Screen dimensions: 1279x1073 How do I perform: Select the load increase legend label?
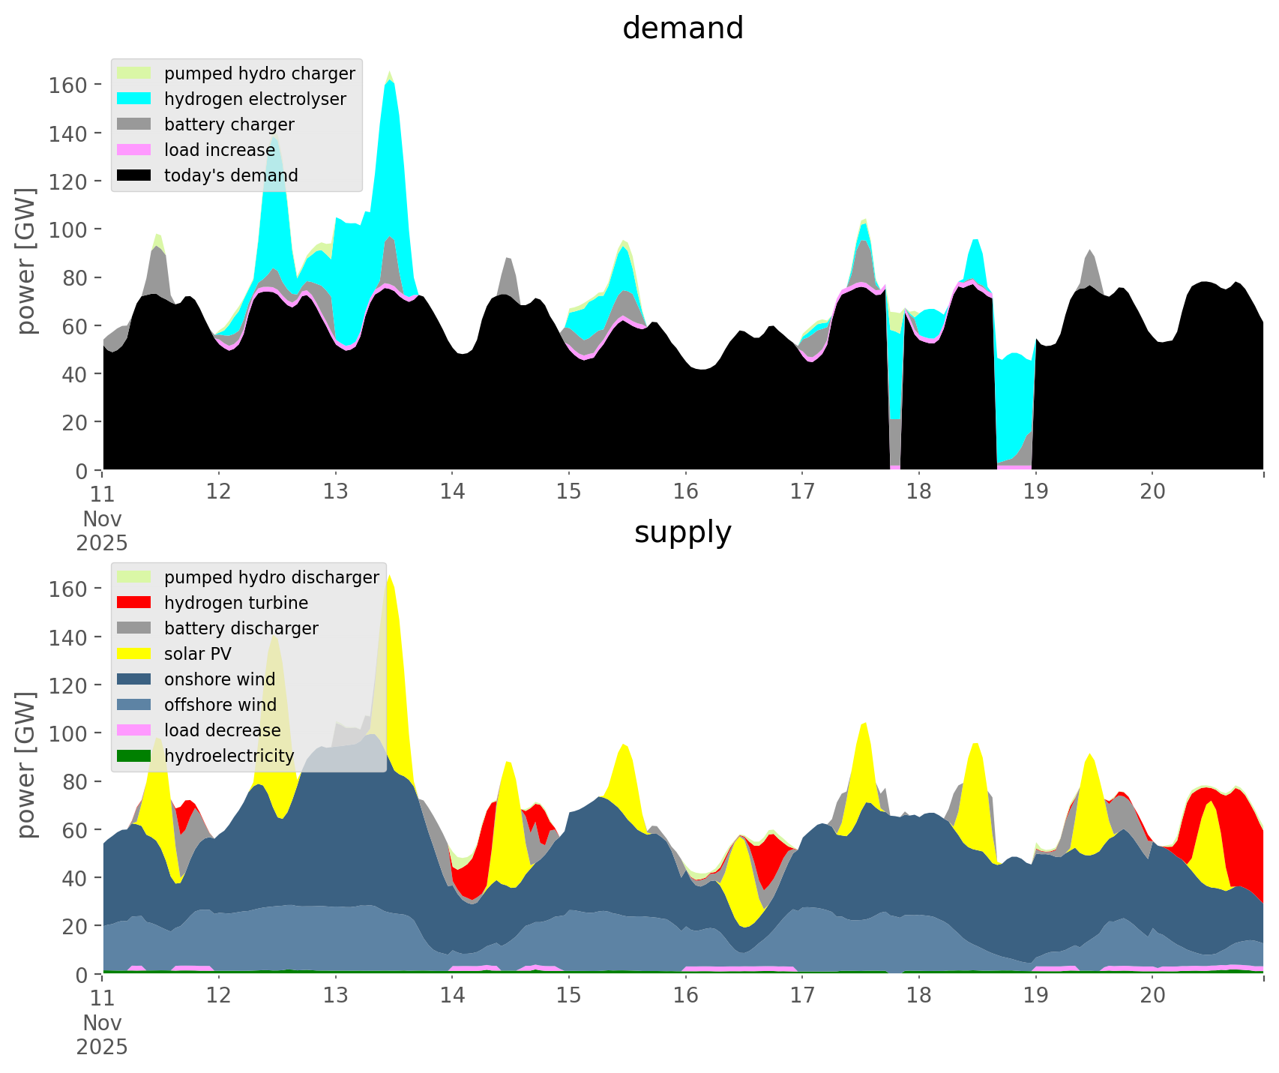[x=220, y=150]
